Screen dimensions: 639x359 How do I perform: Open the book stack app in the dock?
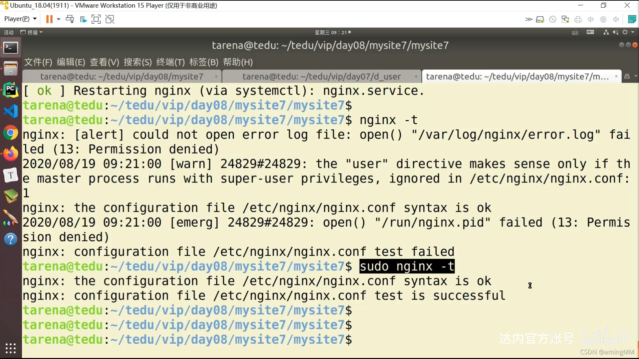[x=11, y=196]
